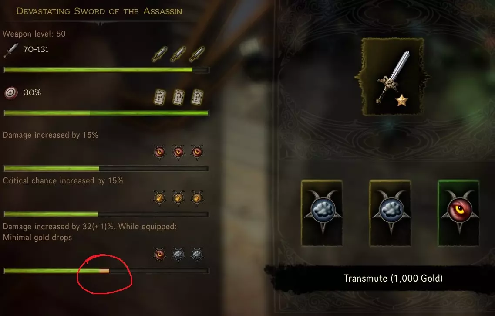Click the filled red eye rune in the bottom row
Viewport: 495px width, 316px height.
(x=159, y=255)
